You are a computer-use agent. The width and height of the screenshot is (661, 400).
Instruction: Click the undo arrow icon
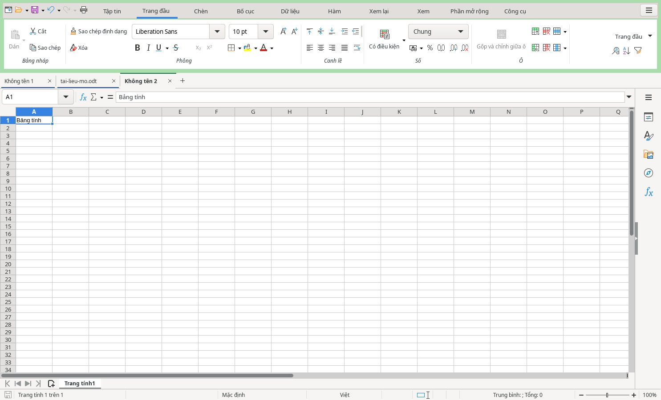[x=51, y=10]
